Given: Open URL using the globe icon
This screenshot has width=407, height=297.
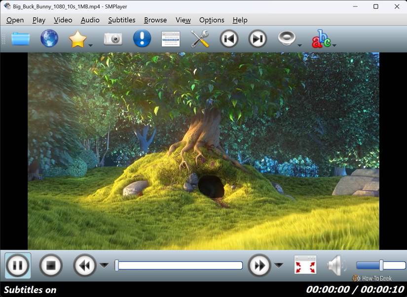Looking at the screenshot, I should [49, 38].
